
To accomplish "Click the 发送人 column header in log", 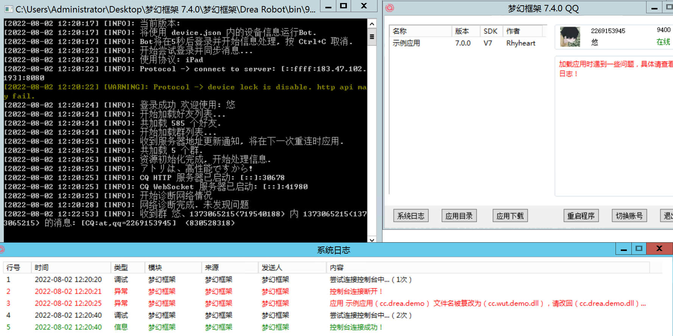I will [x=292, y=268].
